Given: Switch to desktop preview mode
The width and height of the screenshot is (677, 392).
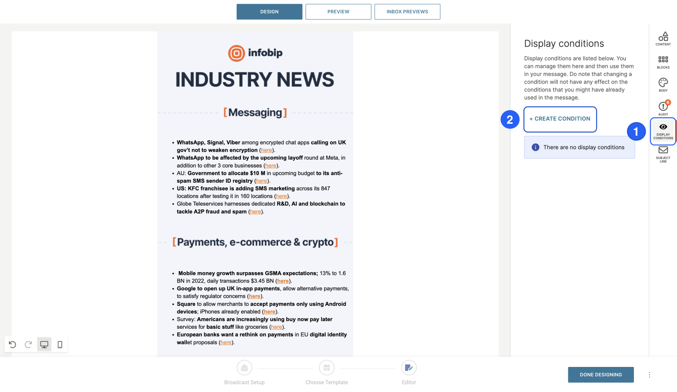Looking at the screenshot, I should point(44,344).
